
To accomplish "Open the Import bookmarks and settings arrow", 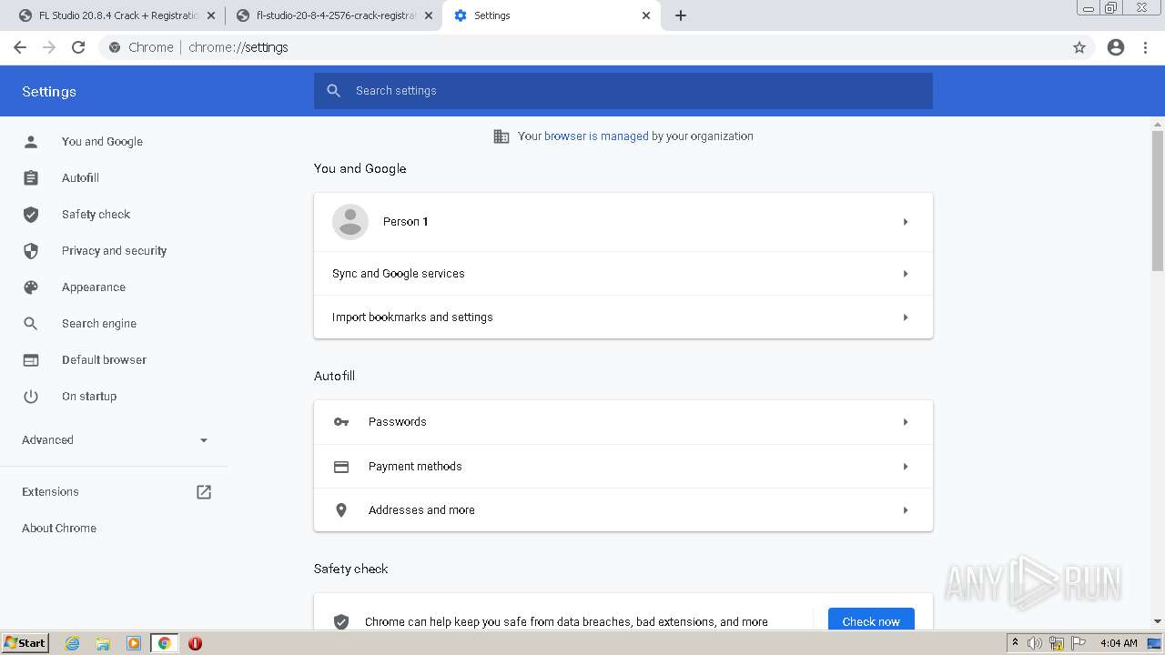I will coord(906,317).
